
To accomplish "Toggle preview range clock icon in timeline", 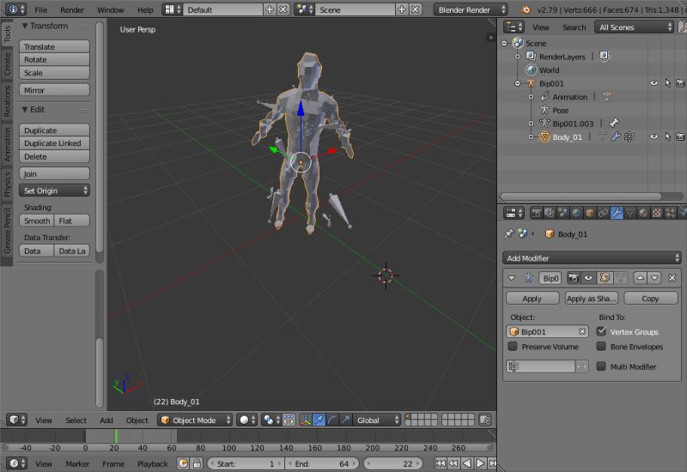I will pyautogui.click(x=184, y=463).
